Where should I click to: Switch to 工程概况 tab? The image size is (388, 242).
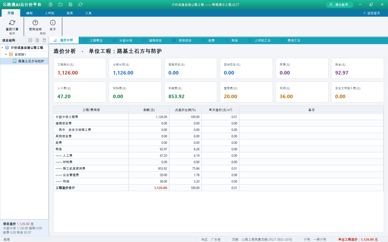(x=93, y=40)
